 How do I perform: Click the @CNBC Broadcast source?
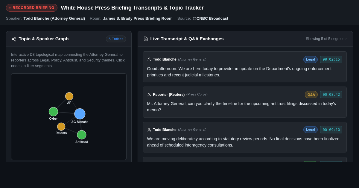click(x=210, y=19)
